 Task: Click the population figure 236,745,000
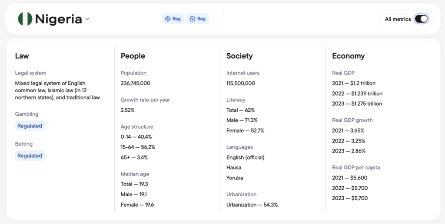(x=136, y=83)
